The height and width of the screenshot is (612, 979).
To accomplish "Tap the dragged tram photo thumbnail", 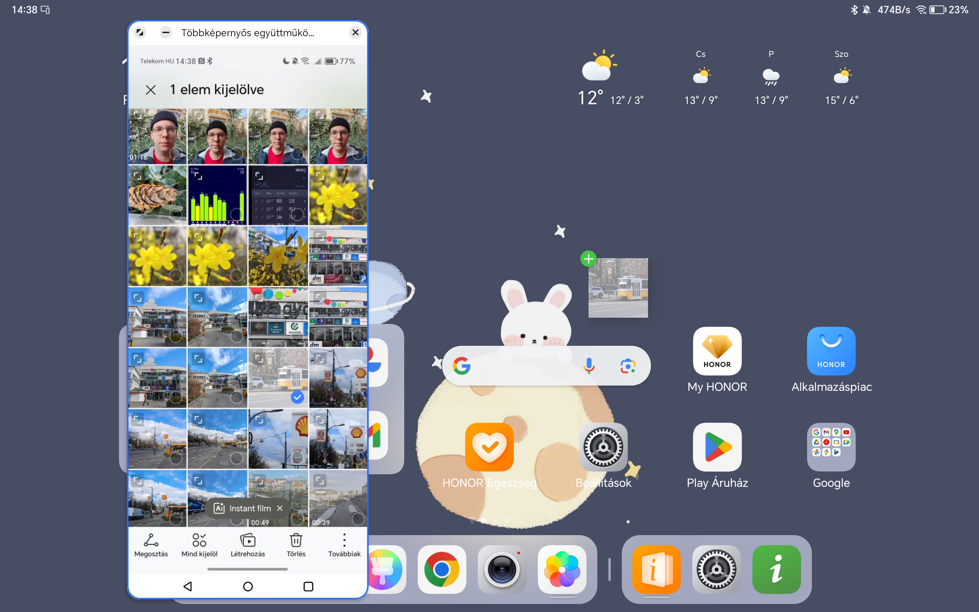I will pyautogui.click(x=618, y=288).
